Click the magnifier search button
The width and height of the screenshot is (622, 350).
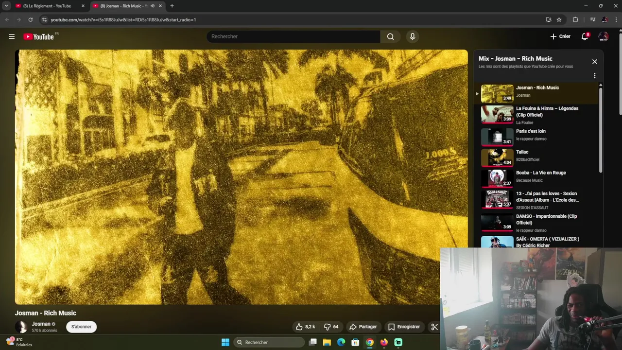(x=390, y=36)
